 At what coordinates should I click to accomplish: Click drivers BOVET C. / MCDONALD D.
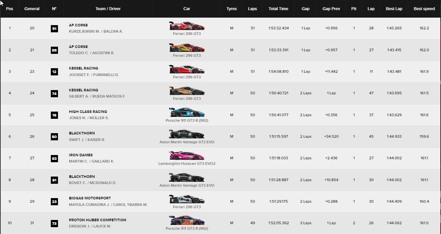92,183
